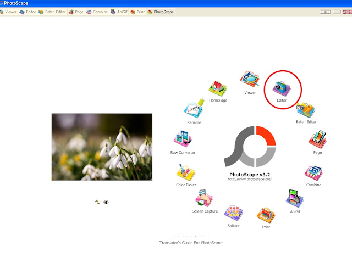Open the Viewer icon in the circular menu
352x268 pixels.
click(250, 79)
